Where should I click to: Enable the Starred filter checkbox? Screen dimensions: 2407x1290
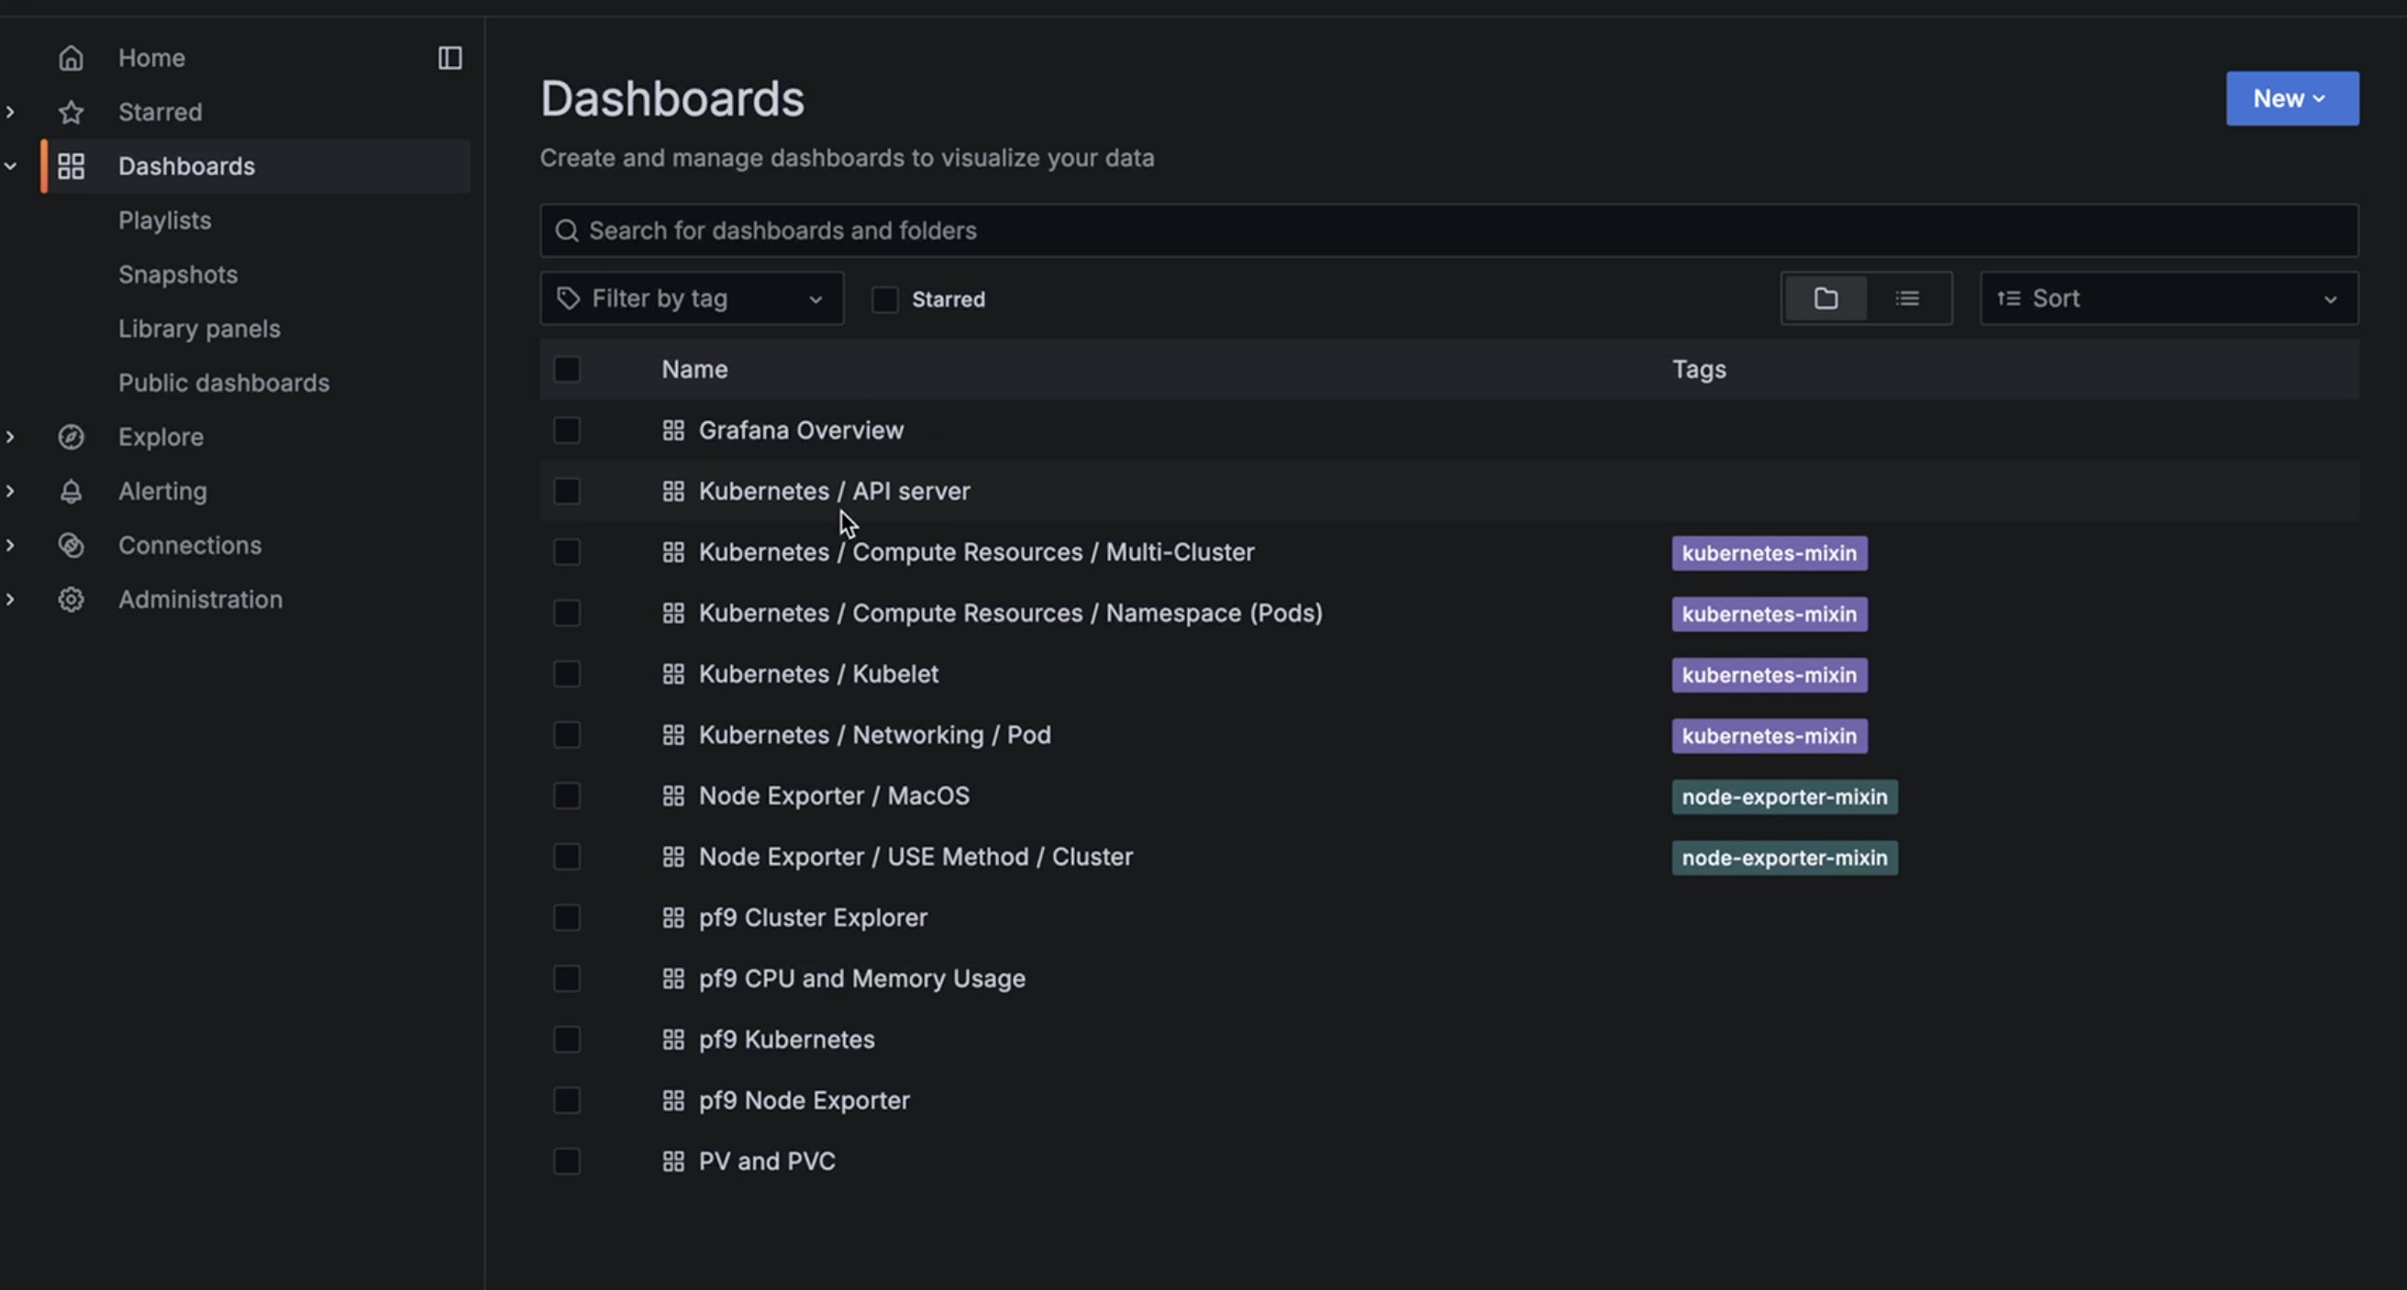tap(884, 300)
